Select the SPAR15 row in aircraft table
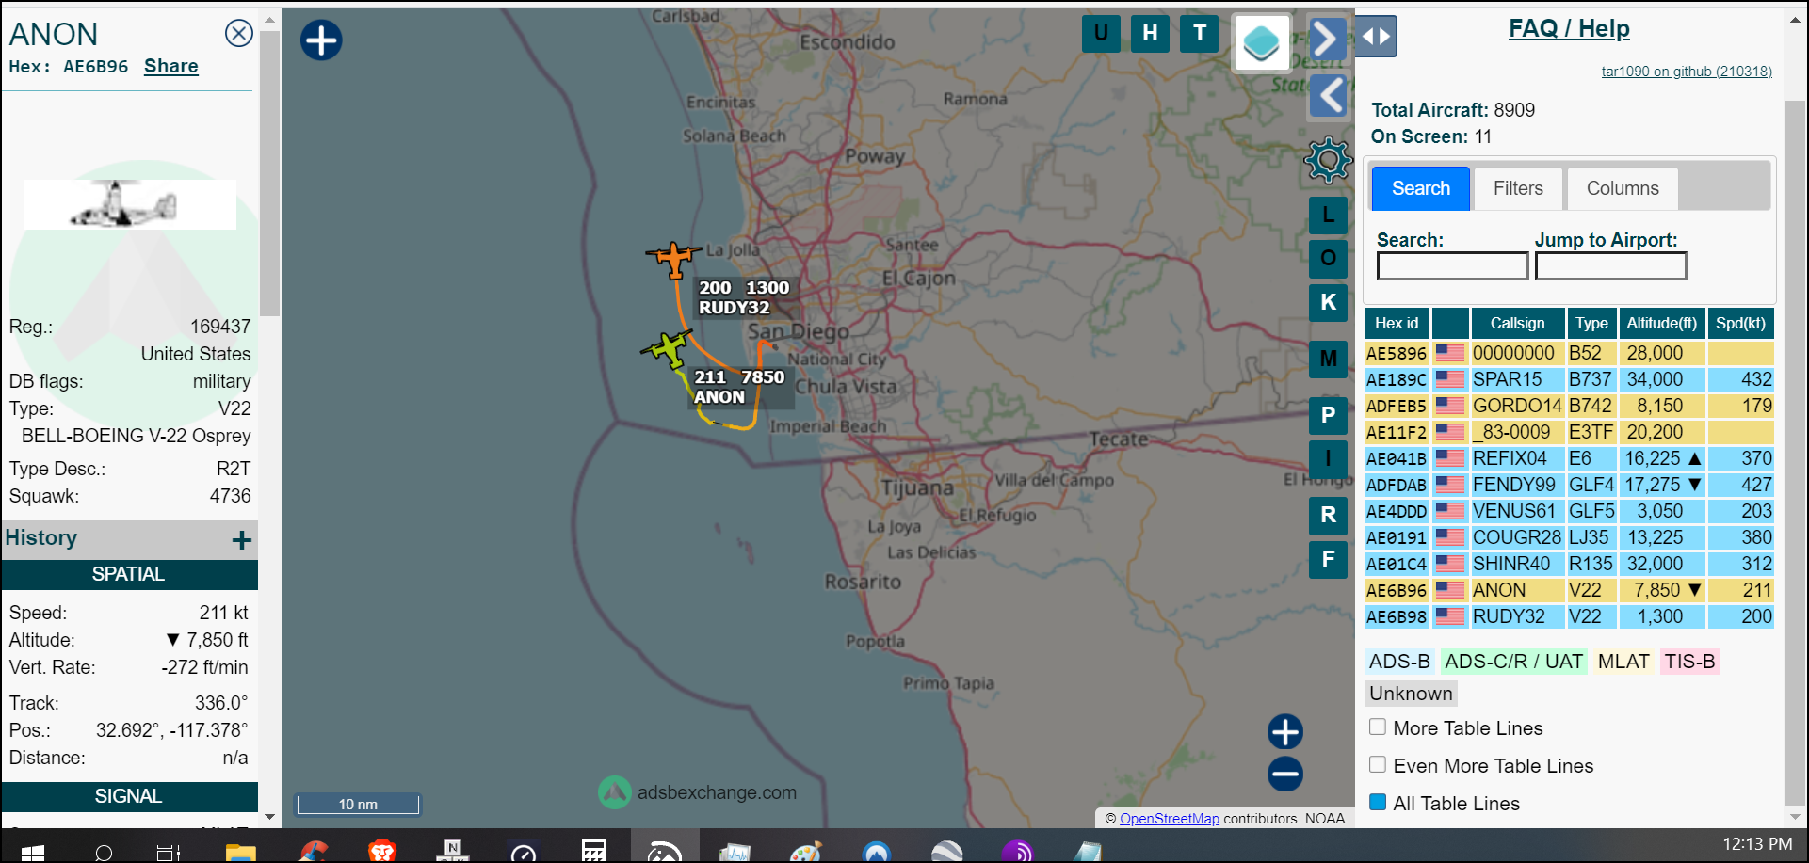This screenshot has height=863, width=1809. pyautogui.click(x=1569, y=379)
